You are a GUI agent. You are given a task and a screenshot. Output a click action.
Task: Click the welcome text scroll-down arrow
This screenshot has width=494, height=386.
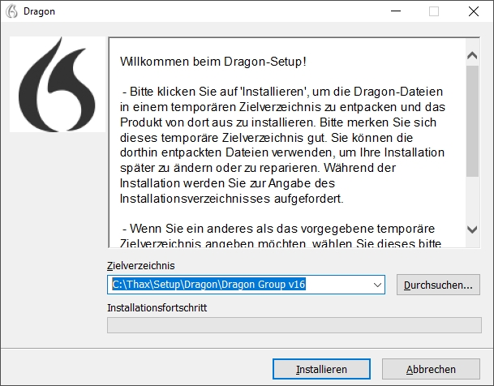(x=472, y=229)
